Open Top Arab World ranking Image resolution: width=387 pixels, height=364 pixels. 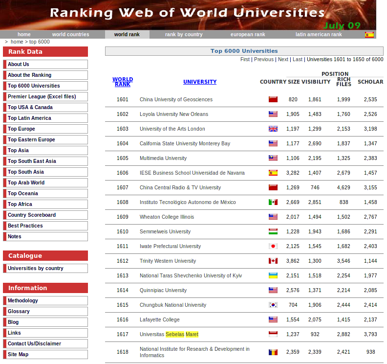click(45, 182)
